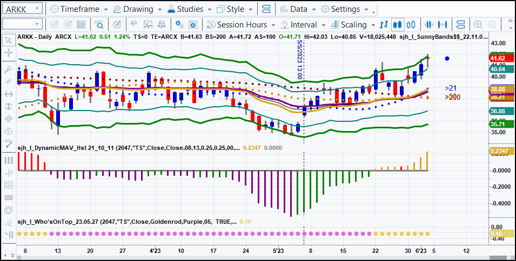Click the 4'23 date axis label

pyautogui.click(x=155, y=251)
